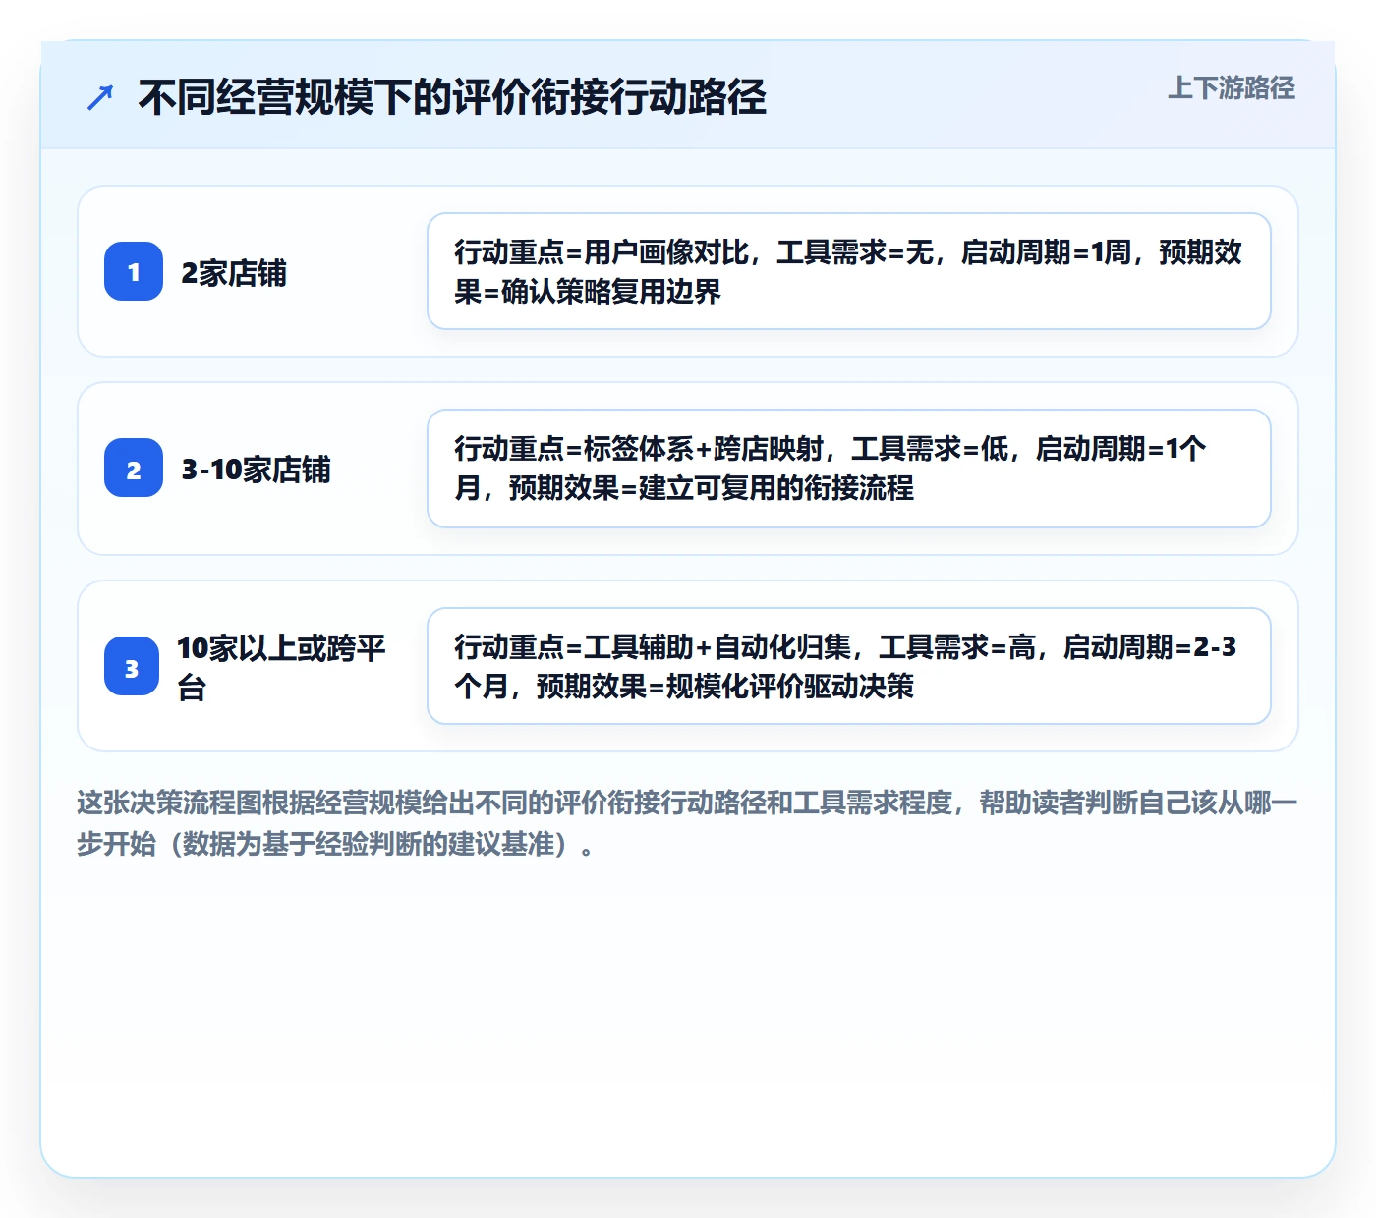This screenshot has height=1218, width=1376.
Task: Click the number 2 step badge
Action: [134, 468]
